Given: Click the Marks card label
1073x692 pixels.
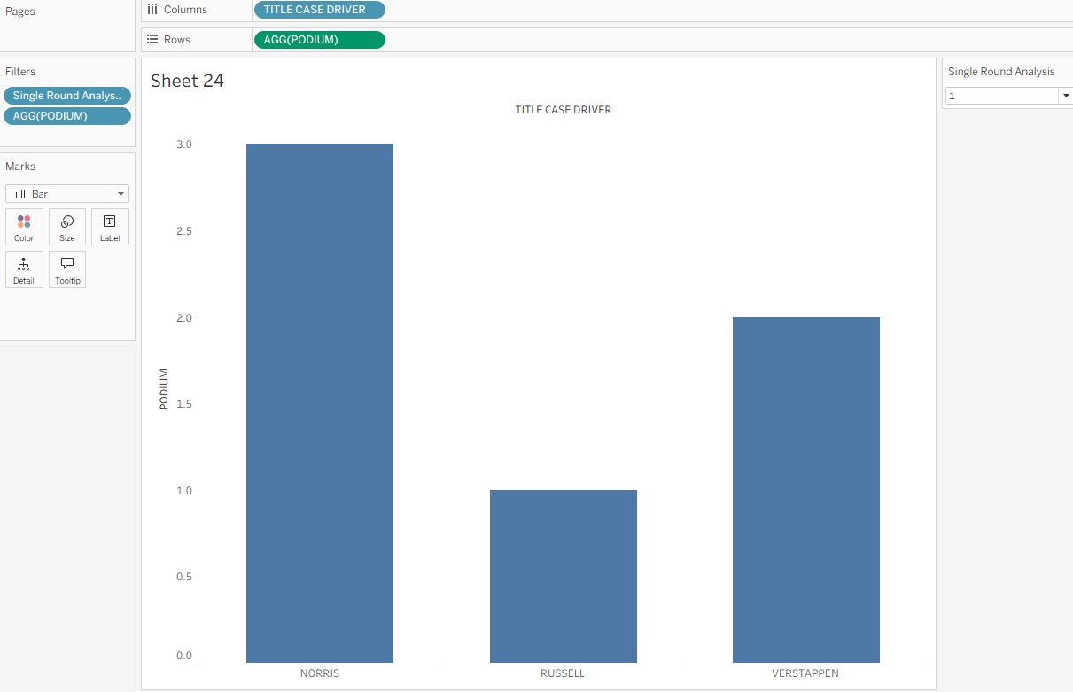Looking at the screenshot, I should 20,167.
